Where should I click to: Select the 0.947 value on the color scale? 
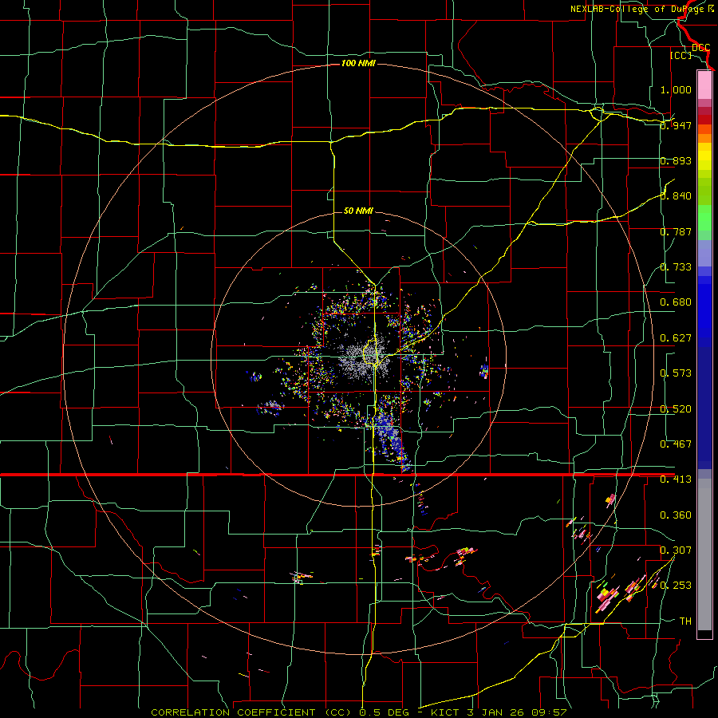676,125
